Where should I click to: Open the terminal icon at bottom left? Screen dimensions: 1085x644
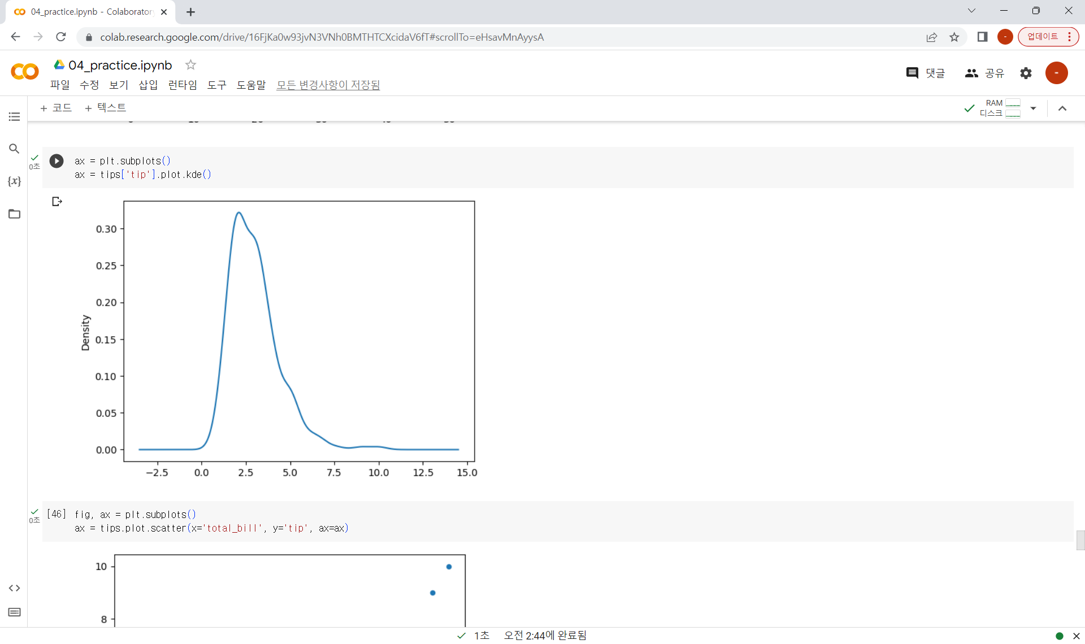tap(14, 612)
